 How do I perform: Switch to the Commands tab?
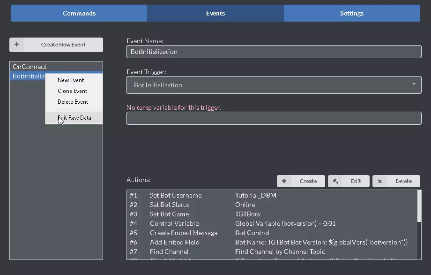point(79,13)
